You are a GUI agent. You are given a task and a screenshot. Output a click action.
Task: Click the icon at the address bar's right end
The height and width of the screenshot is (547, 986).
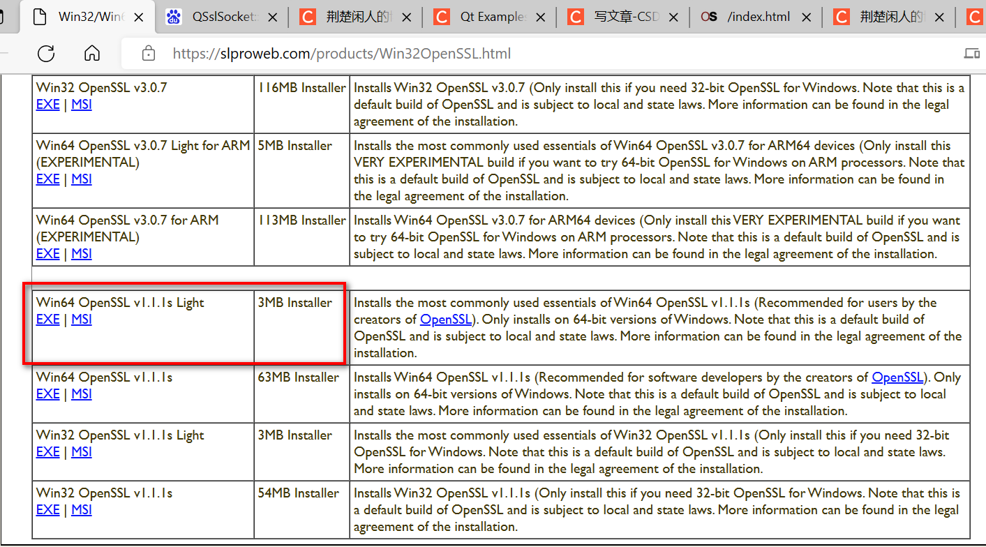click(x=971, y=53)
